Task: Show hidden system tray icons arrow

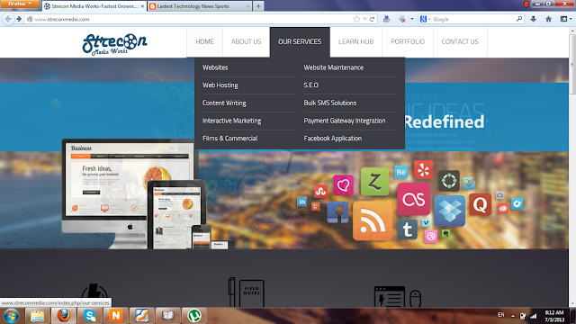Action: point(513,316)
